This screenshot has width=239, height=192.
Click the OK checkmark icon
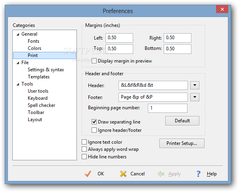click(x=88, y=174)
